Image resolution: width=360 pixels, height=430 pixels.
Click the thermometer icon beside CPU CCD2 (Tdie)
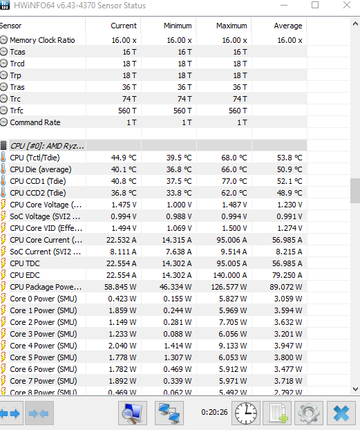coord(3,193)
